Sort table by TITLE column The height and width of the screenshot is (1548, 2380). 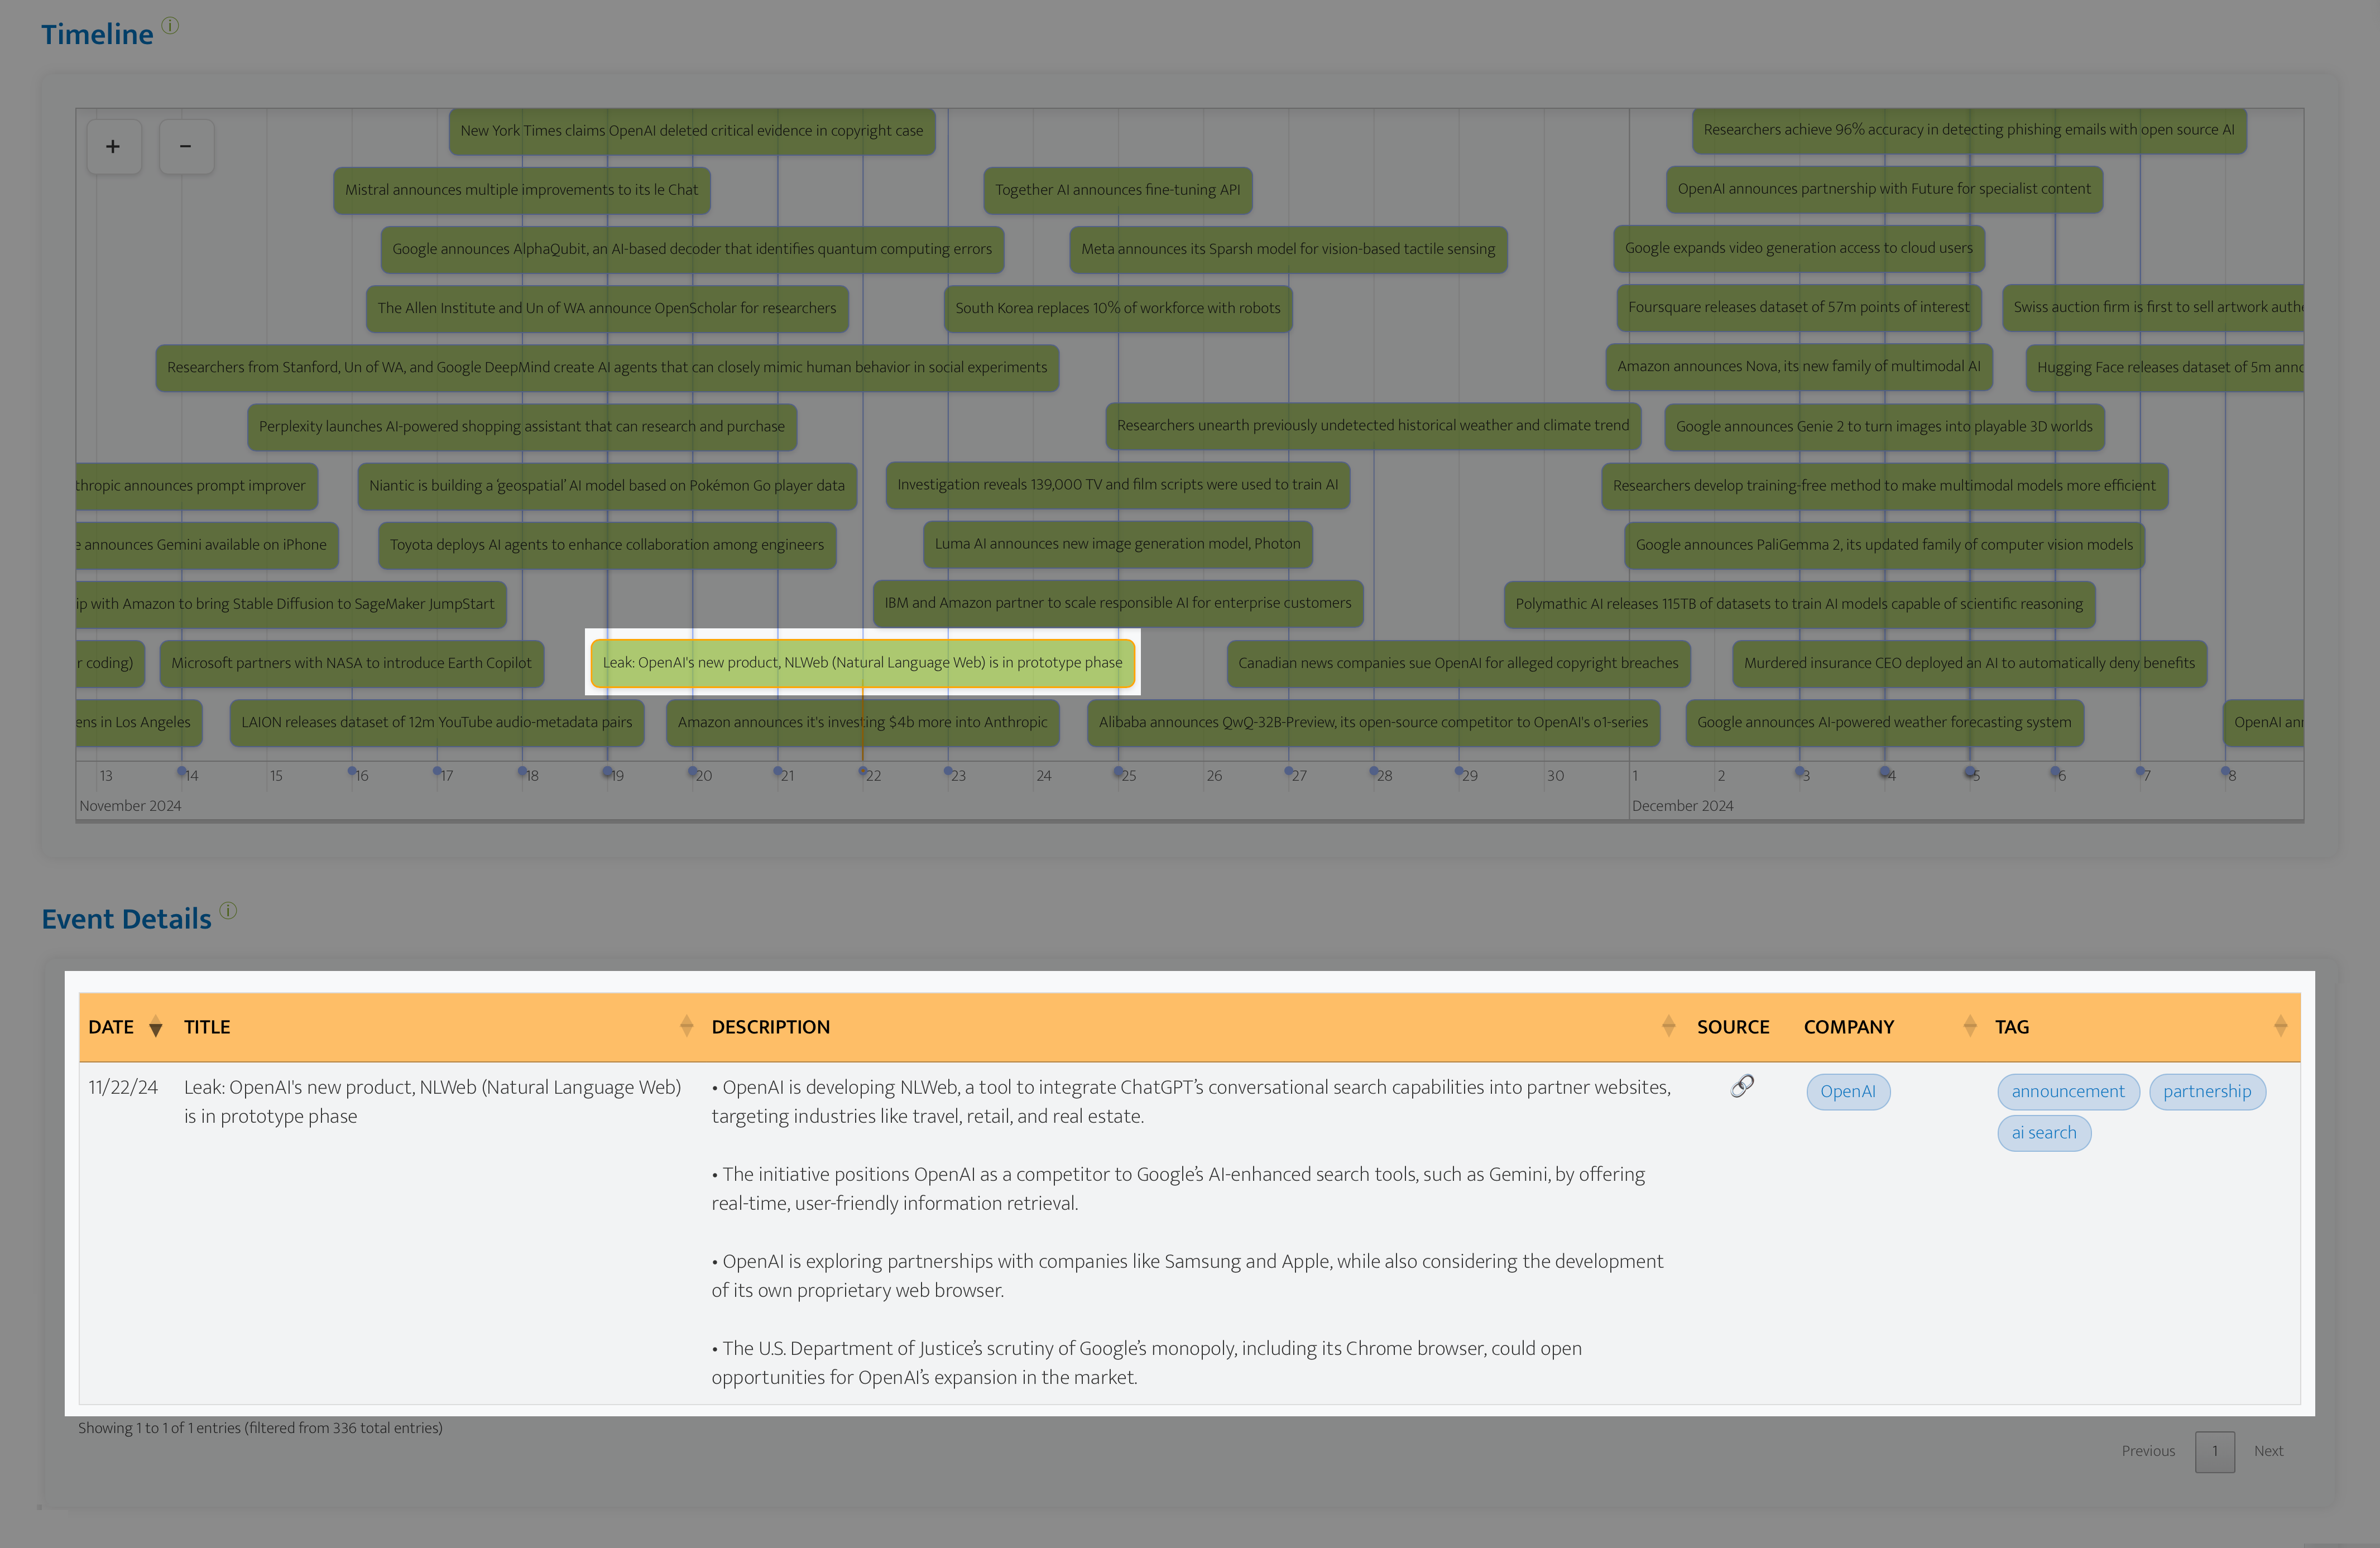click(438, 1027)
